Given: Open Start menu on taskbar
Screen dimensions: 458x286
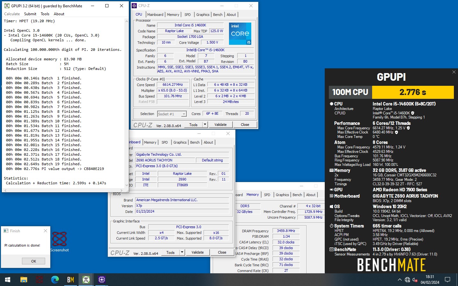Looking at the screenshot, I should tap(8, 280).
